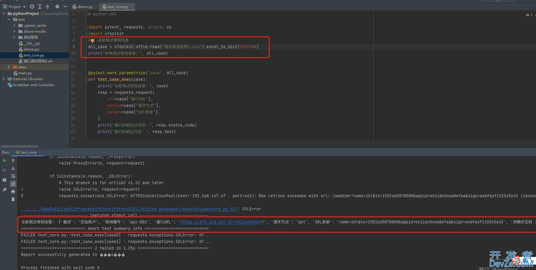
Task: Select 接口测试用例2.xls in project tree
Action: click(x=38, y=61)
